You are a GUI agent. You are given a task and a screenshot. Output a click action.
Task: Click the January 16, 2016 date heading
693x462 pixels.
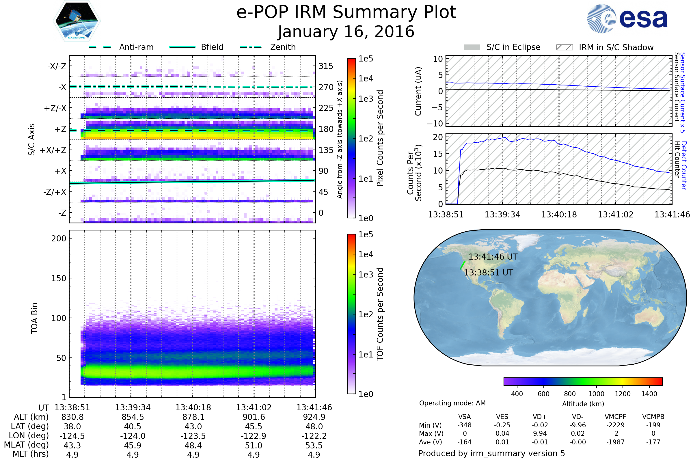pyautogui.click(x=346, y=32)
